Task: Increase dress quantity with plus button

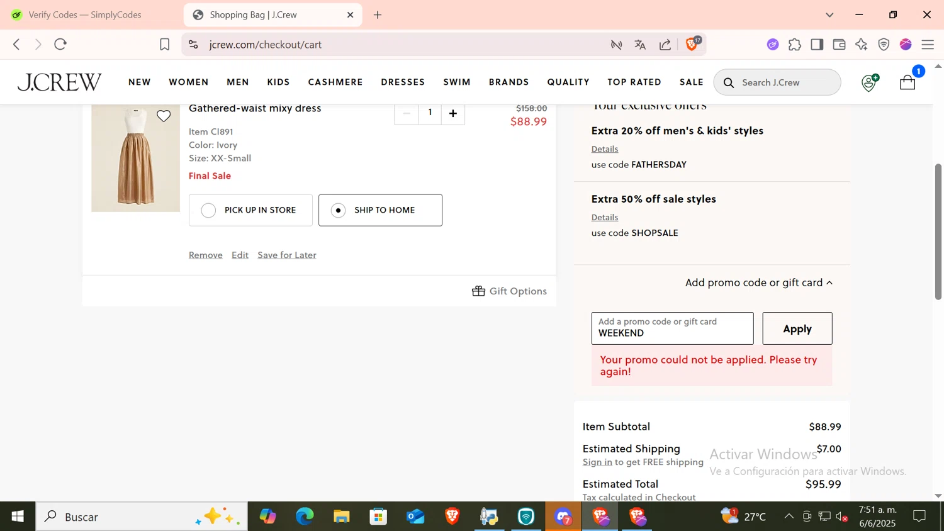Action: coord(453,113)
